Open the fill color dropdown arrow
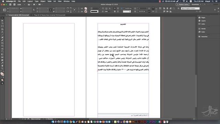 pyautogui.click(x=88, y=8)
